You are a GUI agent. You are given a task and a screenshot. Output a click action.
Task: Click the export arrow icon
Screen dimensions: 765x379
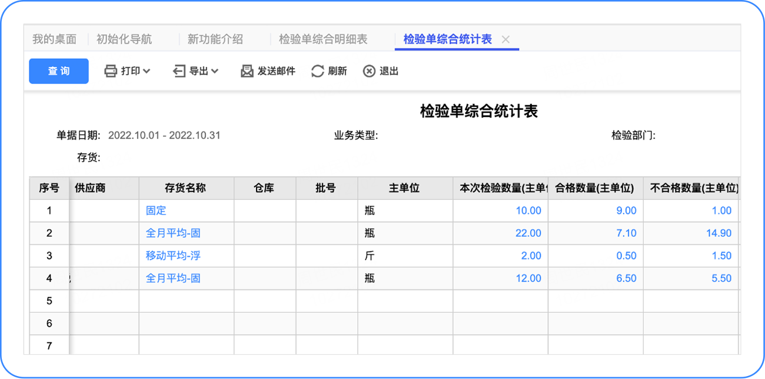pos(179,71)
